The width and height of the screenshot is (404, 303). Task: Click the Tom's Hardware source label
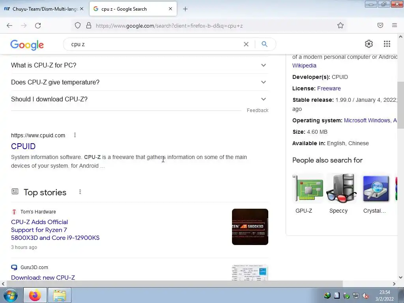point(38,212)
